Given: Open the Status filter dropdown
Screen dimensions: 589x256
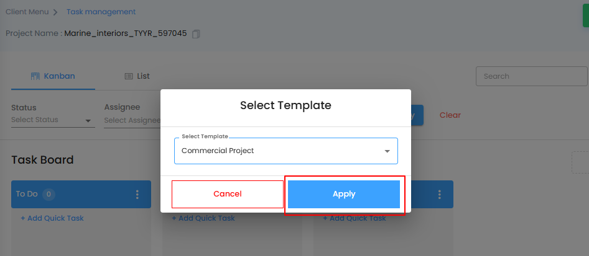Looking at the screenshot, I should click(53, 120).
